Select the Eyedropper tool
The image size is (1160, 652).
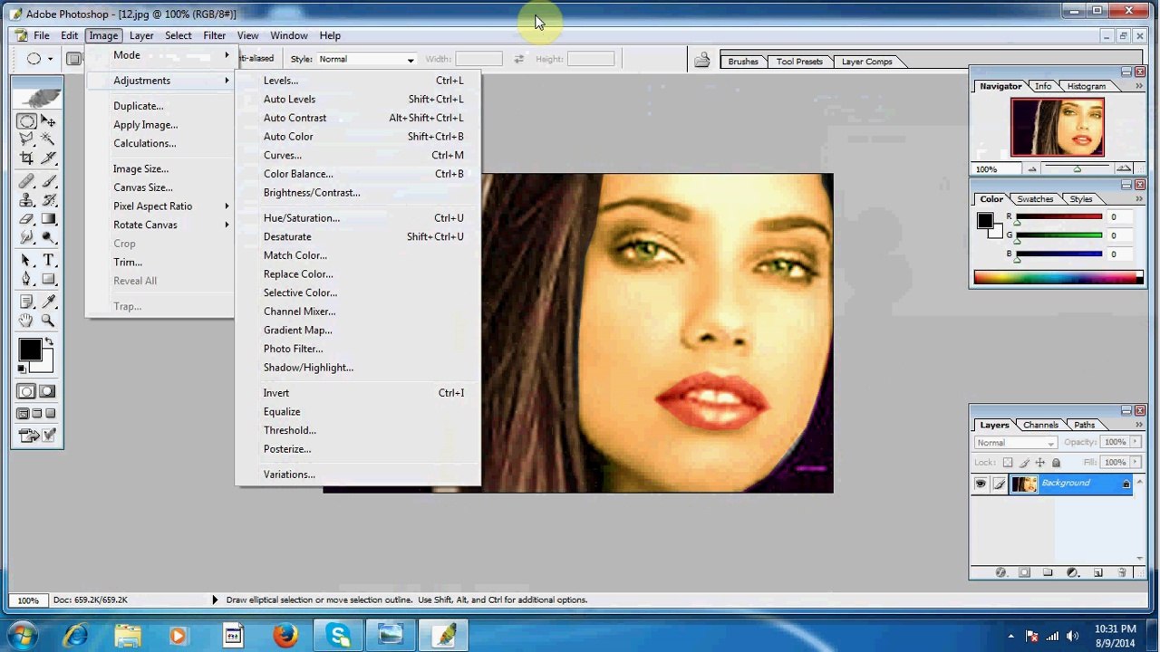click(48, 302)
